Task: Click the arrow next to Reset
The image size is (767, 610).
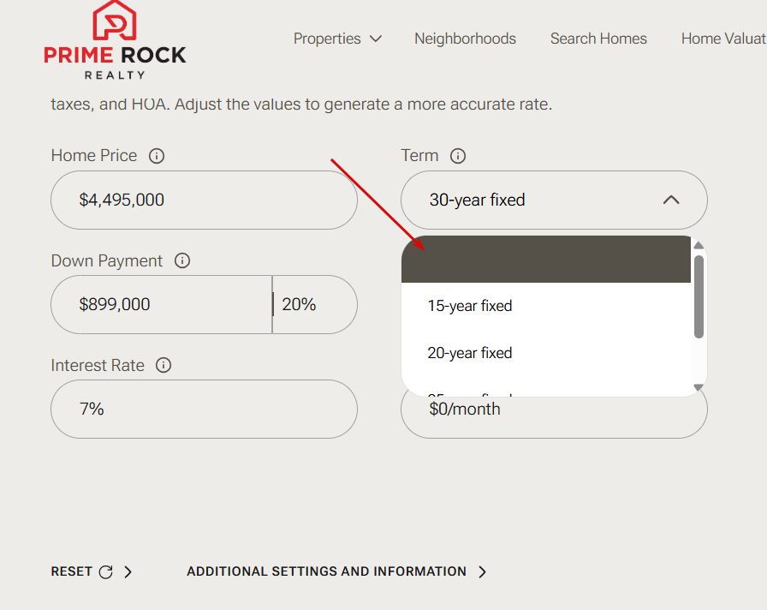Action: point(128,571)
